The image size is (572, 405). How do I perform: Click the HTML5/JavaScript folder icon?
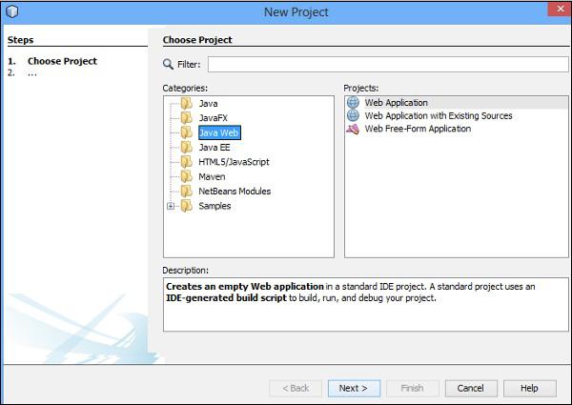click(186, 162)
